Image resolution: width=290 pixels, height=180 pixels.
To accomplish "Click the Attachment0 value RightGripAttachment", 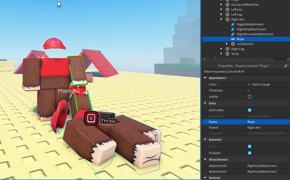I will [x=262, y=166].
